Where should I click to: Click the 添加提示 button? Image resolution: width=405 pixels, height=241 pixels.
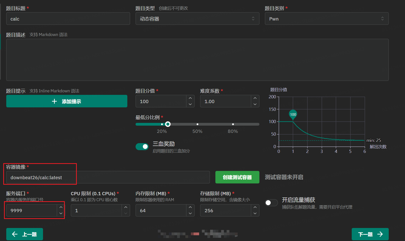67,101
